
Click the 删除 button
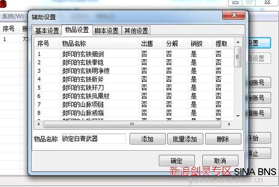(223, 139)
